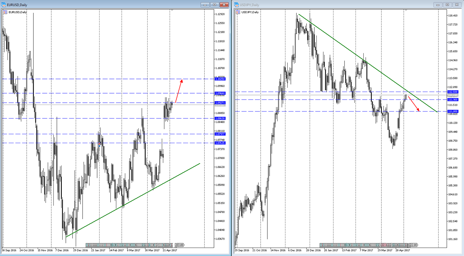464x256 pixels.
Task: Select the 1.10250 price level label
Action: point(220,79)
